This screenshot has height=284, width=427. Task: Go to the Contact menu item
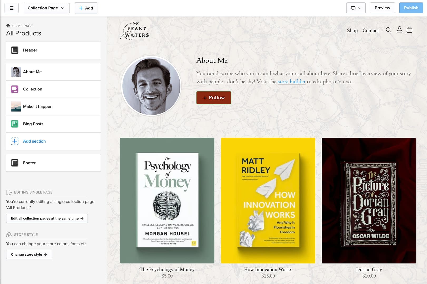pos(371,31)
